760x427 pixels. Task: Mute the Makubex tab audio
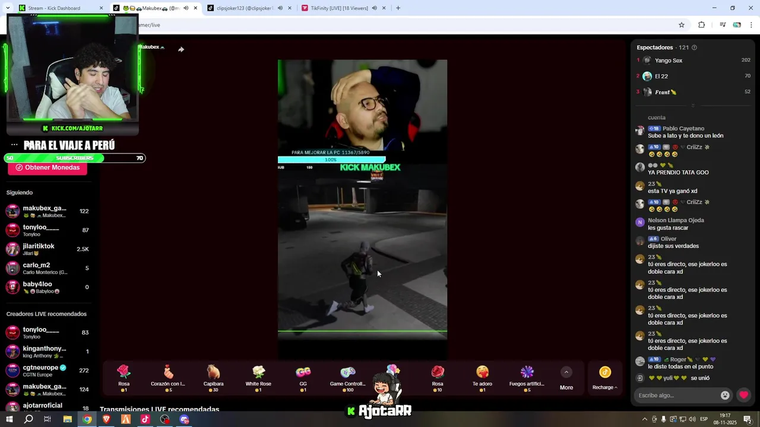tap(186, 8)
